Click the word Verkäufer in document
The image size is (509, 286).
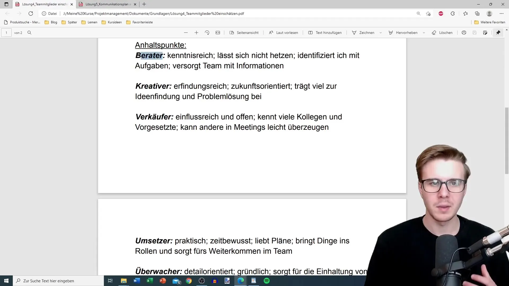pyautogui.click(x=154, y=117)
